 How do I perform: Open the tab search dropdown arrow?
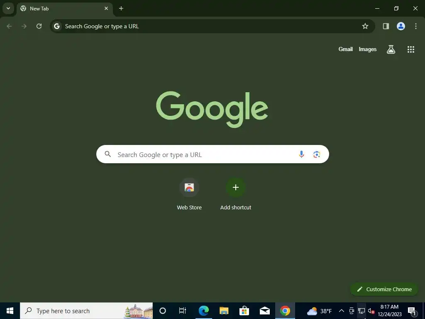(x=8, y=8)
